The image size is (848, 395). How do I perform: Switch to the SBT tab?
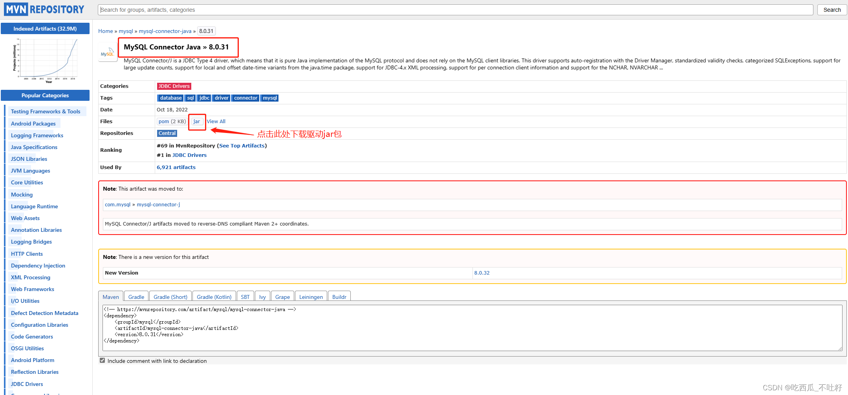coord(245,297)
